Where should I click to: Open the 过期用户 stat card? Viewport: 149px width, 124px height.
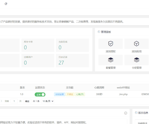pyautogui.click(x=38, y=60)
